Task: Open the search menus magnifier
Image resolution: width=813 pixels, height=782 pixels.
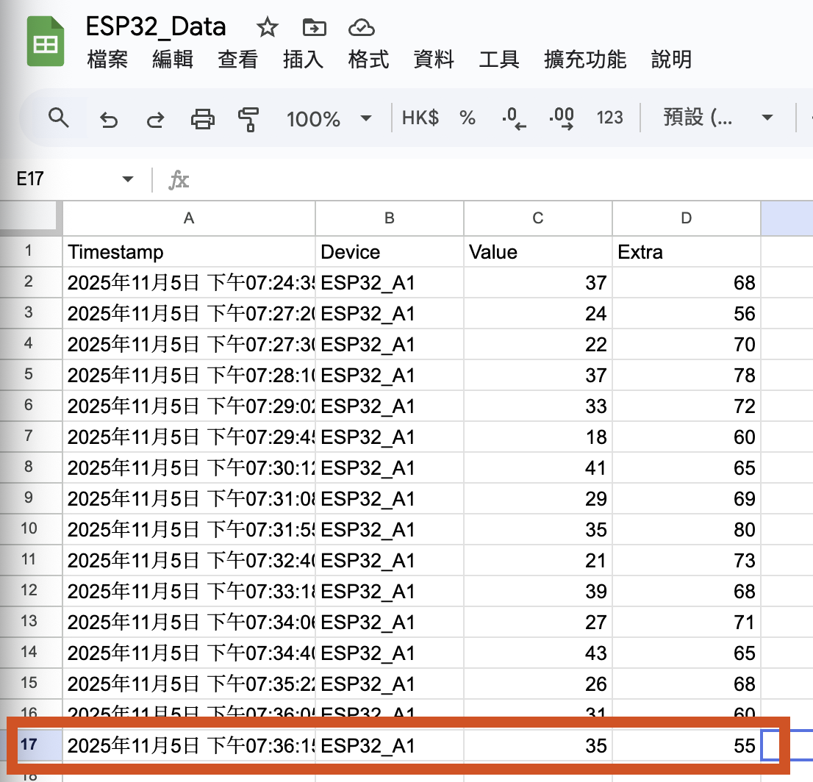Action: pyautogui.click(x=58, y=118)
